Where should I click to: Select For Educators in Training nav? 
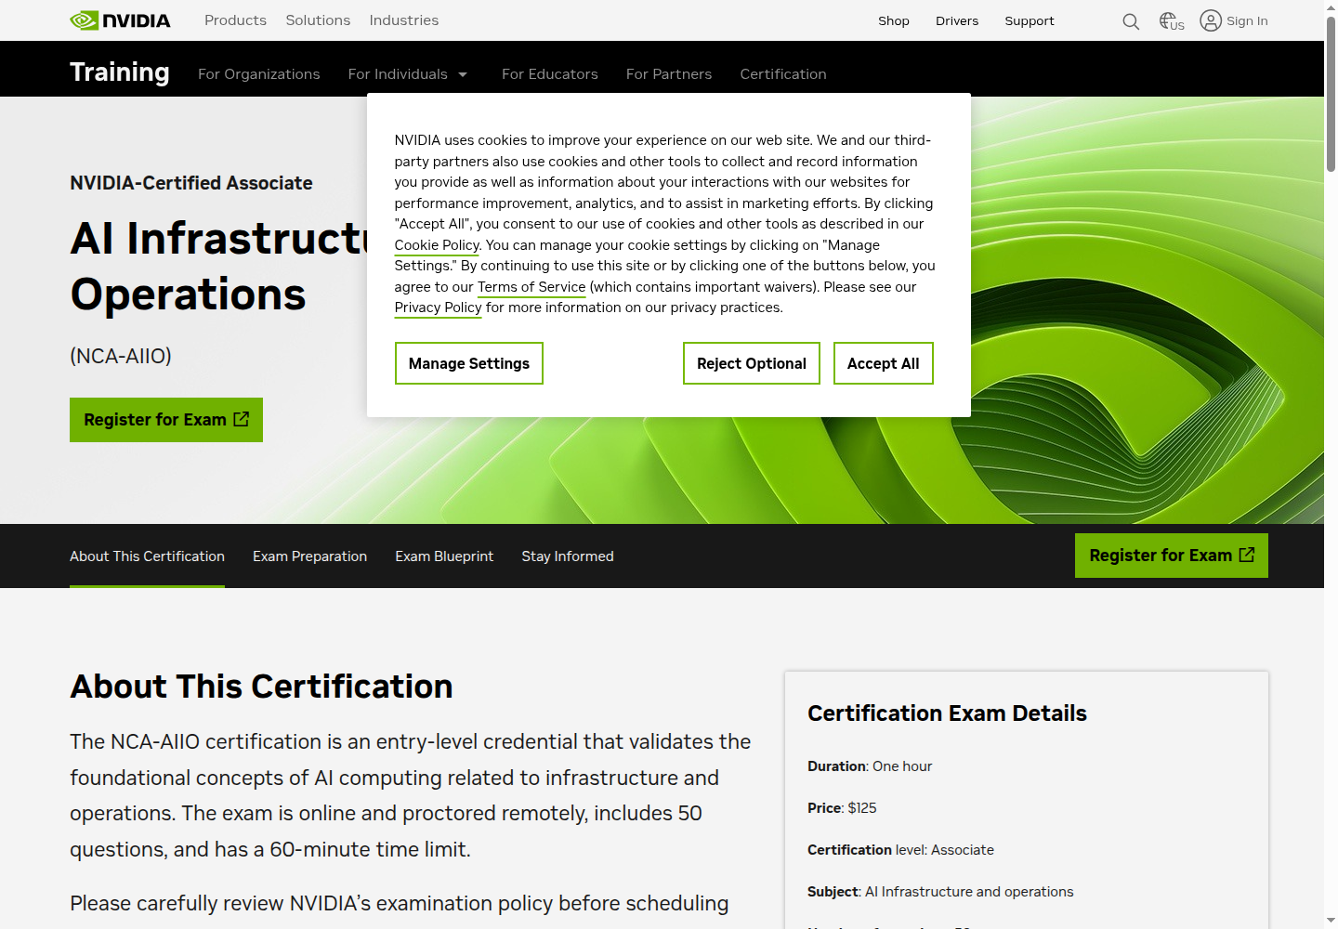point(550,74)
